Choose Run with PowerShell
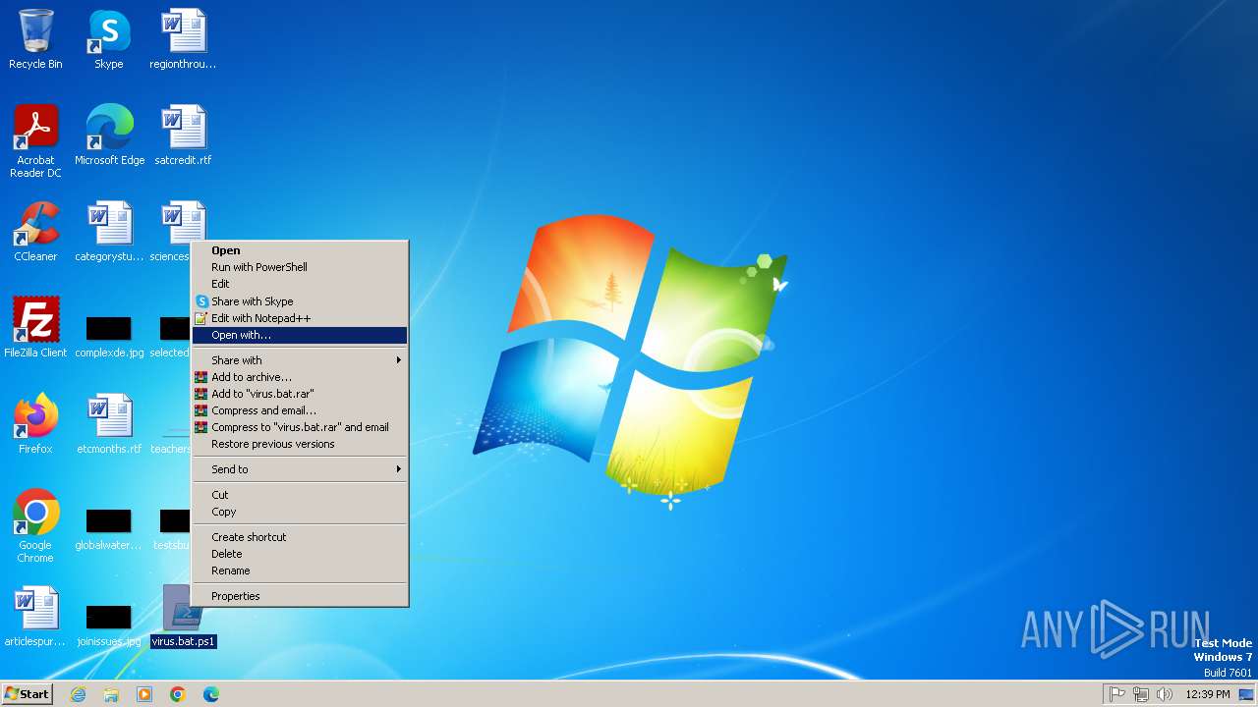Viewport: 1258px width, 707px height. coord(300,267)
